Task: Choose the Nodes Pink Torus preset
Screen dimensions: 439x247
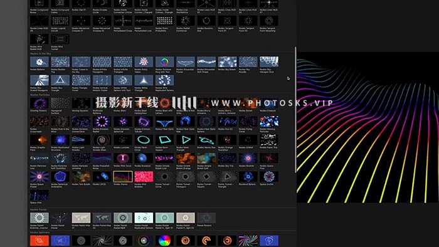Action: click(123, 159)
